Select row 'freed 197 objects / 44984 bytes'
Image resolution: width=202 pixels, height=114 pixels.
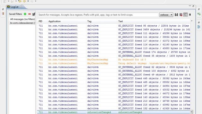pos(114,86)
